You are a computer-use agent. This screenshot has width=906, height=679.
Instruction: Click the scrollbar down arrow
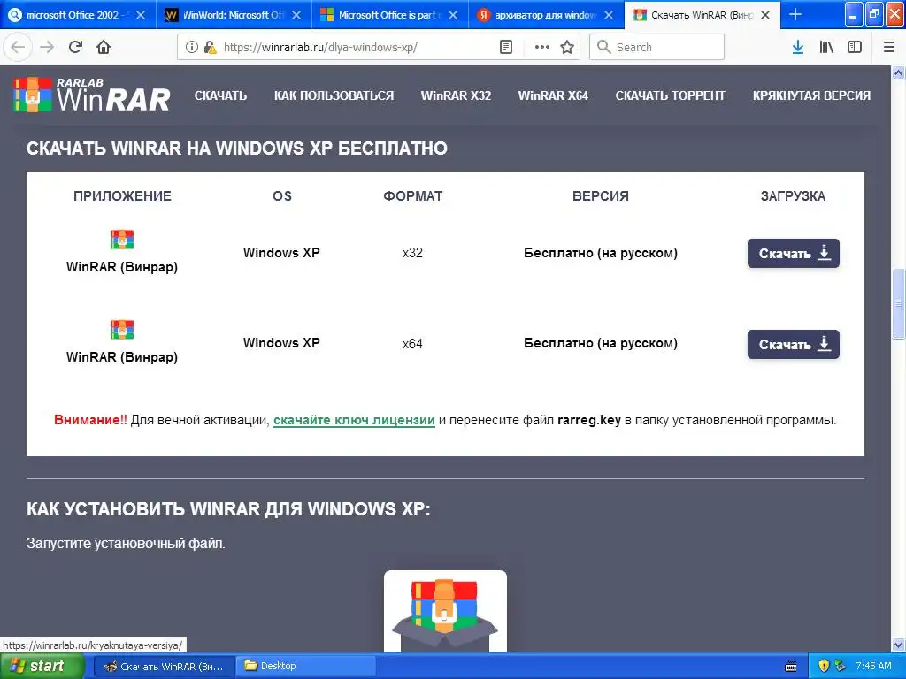(x=898, y=645)
